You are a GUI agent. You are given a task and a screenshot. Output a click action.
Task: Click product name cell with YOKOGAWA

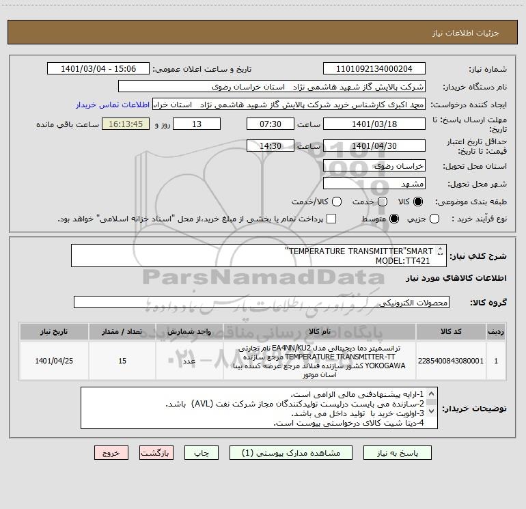click(320, 361)
